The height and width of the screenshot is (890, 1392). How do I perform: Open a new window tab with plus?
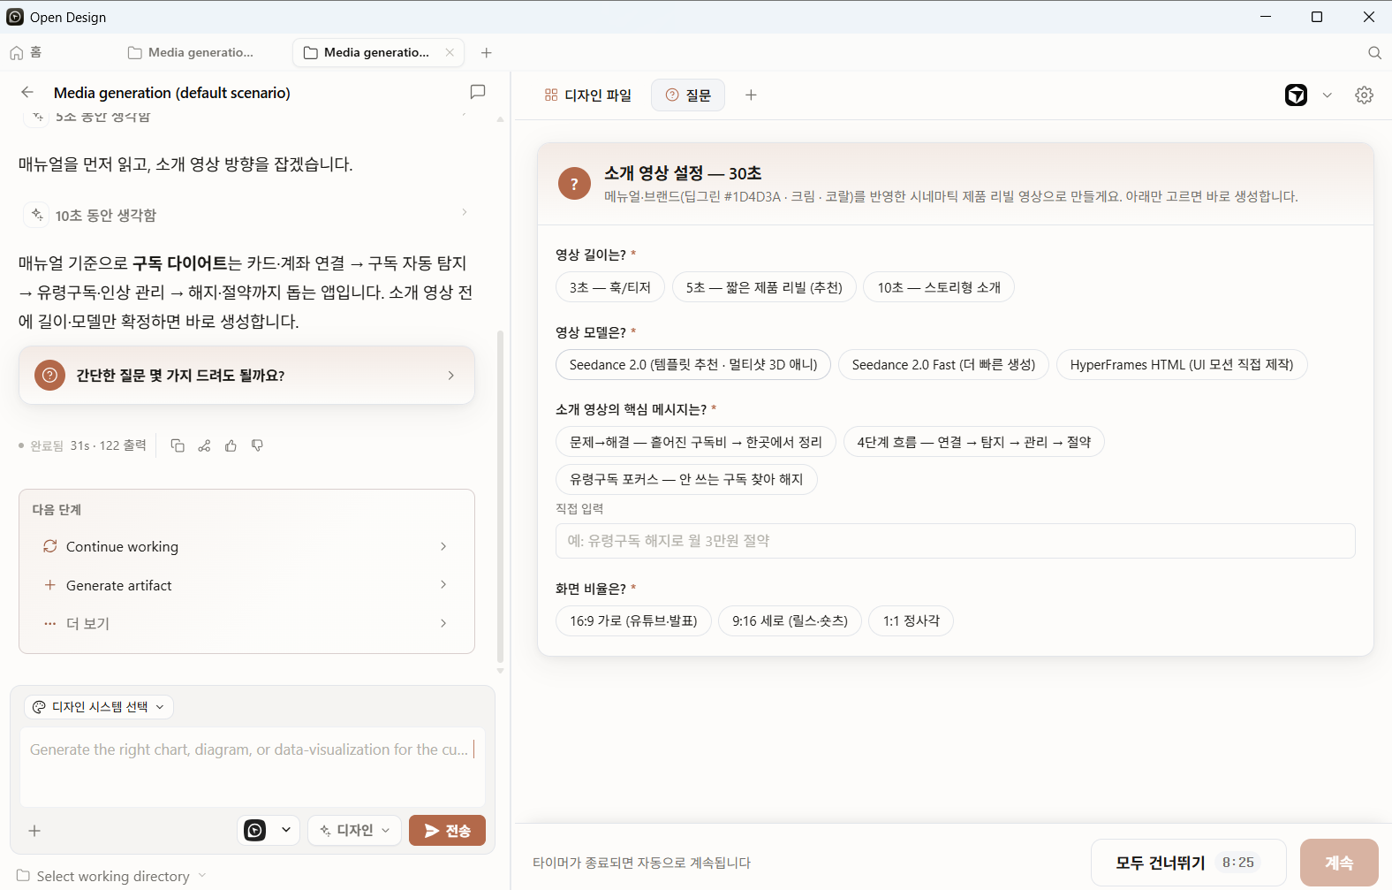[486, 53]
